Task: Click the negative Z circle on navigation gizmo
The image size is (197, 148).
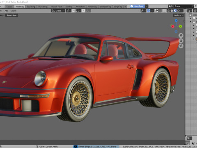Action: tap(176, 32)
